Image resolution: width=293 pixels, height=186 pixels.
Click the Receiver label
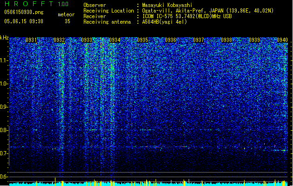tap(95, 16)
